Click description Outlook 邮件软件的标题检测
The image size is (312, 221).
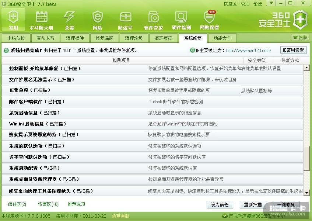175,102
